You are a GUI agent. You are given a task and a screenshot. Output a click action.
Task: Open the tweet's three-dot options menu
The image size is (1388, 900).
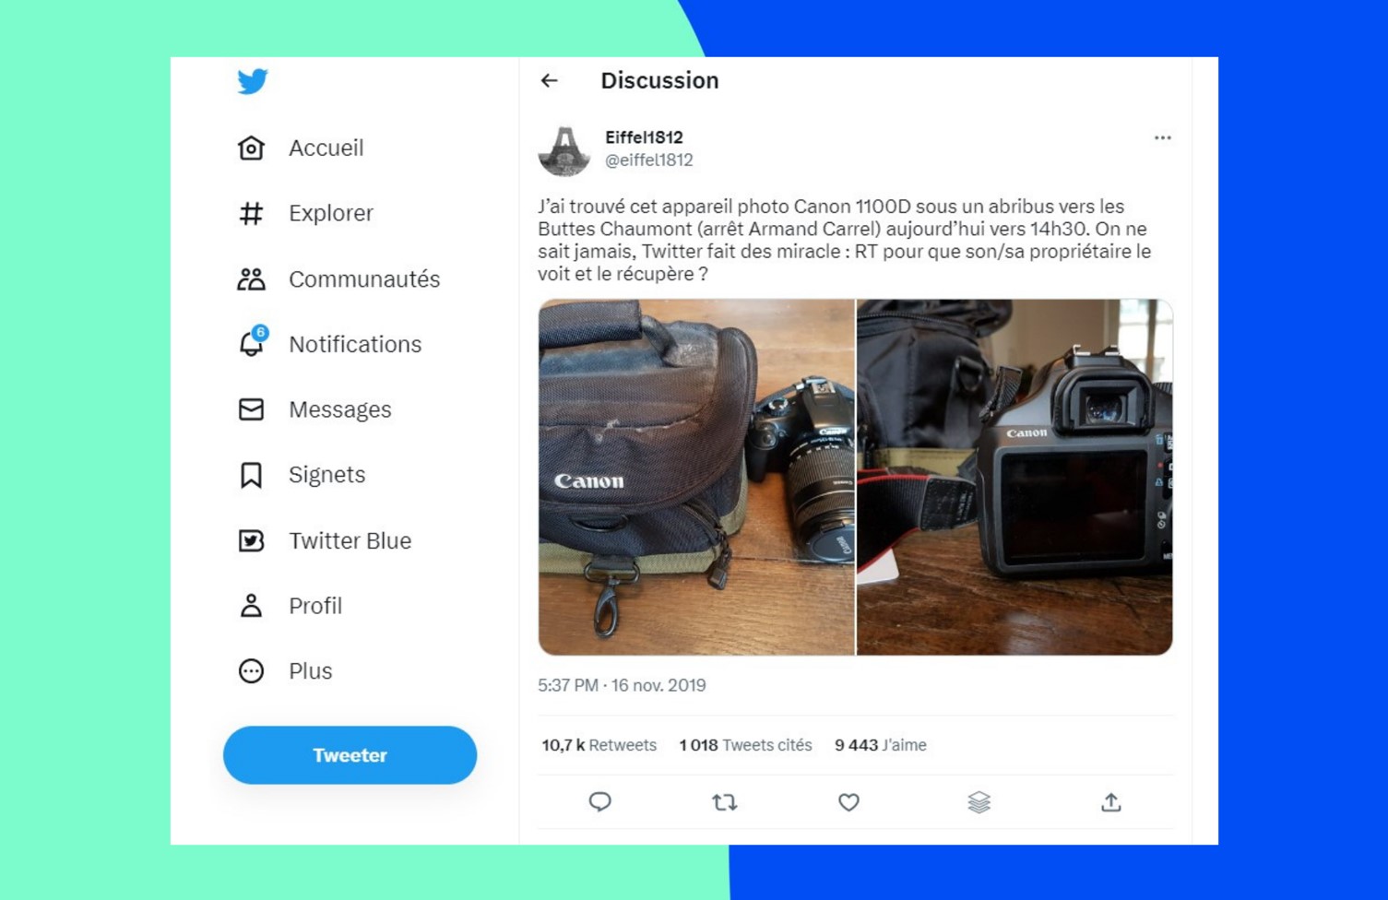[x=1162, y=137]
